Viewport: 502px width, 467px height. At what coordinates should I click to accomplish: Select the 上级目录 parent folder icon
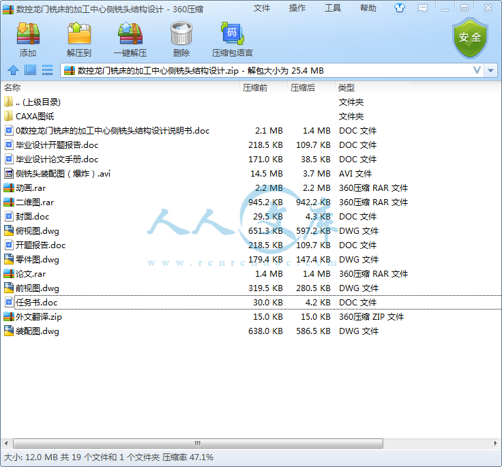tap(8, 102)
